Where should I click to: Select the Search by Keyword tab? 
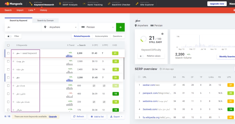tap(19, 20)
